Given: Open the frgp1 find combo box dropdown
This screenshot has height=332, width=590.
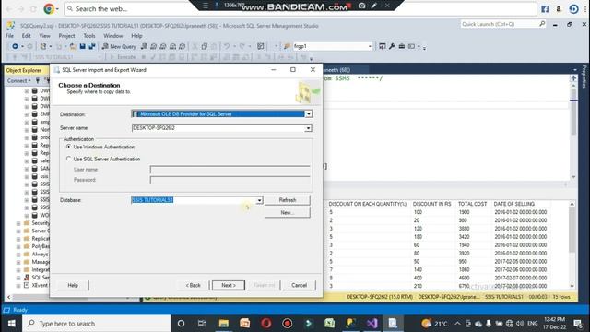Looking at the screenshot, I should [x=370, y=46].
